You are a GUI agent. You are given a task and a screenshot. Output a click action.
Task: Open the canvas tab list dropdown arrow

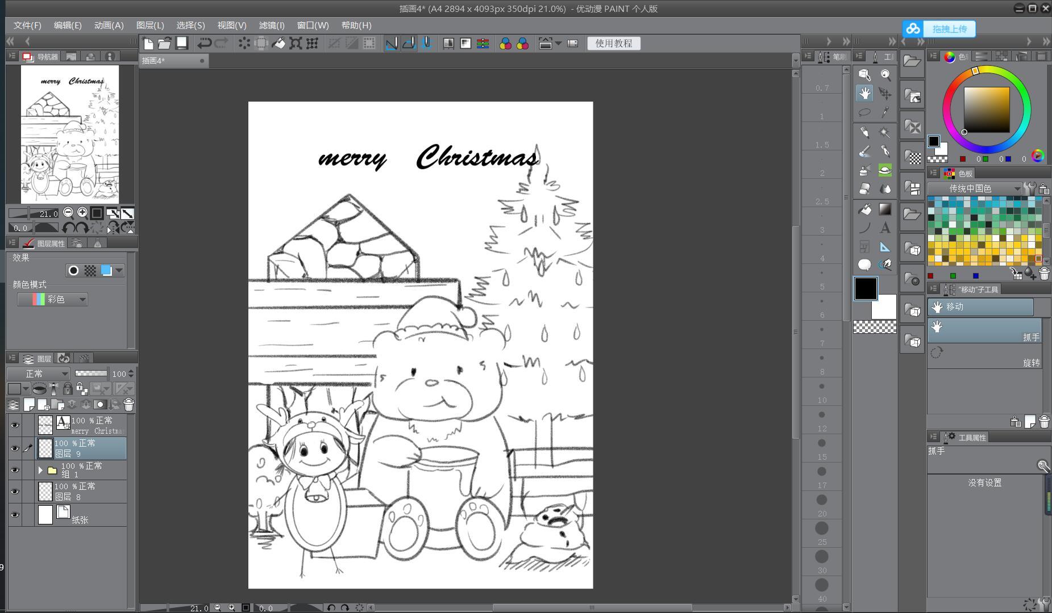click(x=795, y=60)
